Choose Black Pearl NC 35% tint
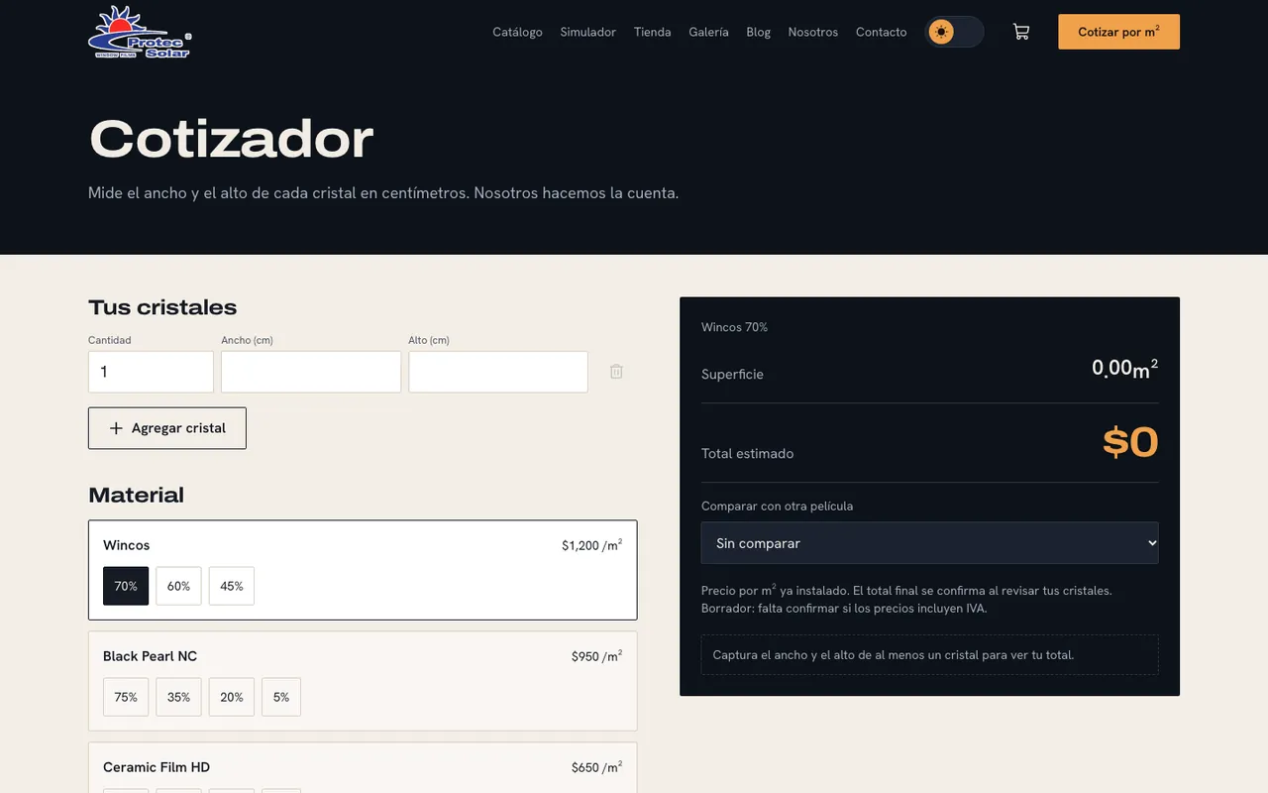This screenshot has height=793, width=1268. pos(178,697)
